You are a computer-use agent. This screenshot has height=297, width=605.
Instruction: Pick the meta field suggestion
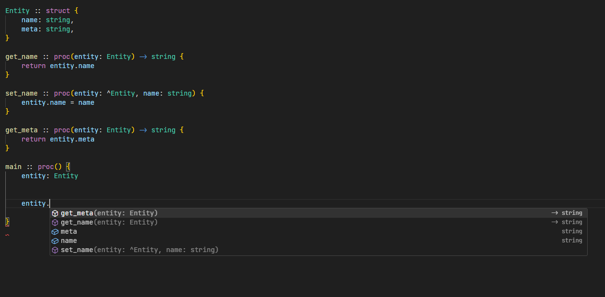coord(69,231)
